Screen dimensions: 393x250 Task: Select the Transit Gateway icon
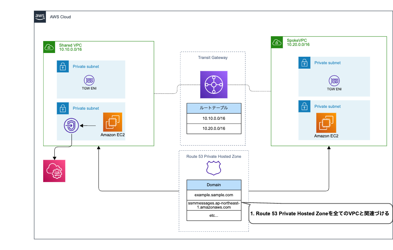coord(213,84)
